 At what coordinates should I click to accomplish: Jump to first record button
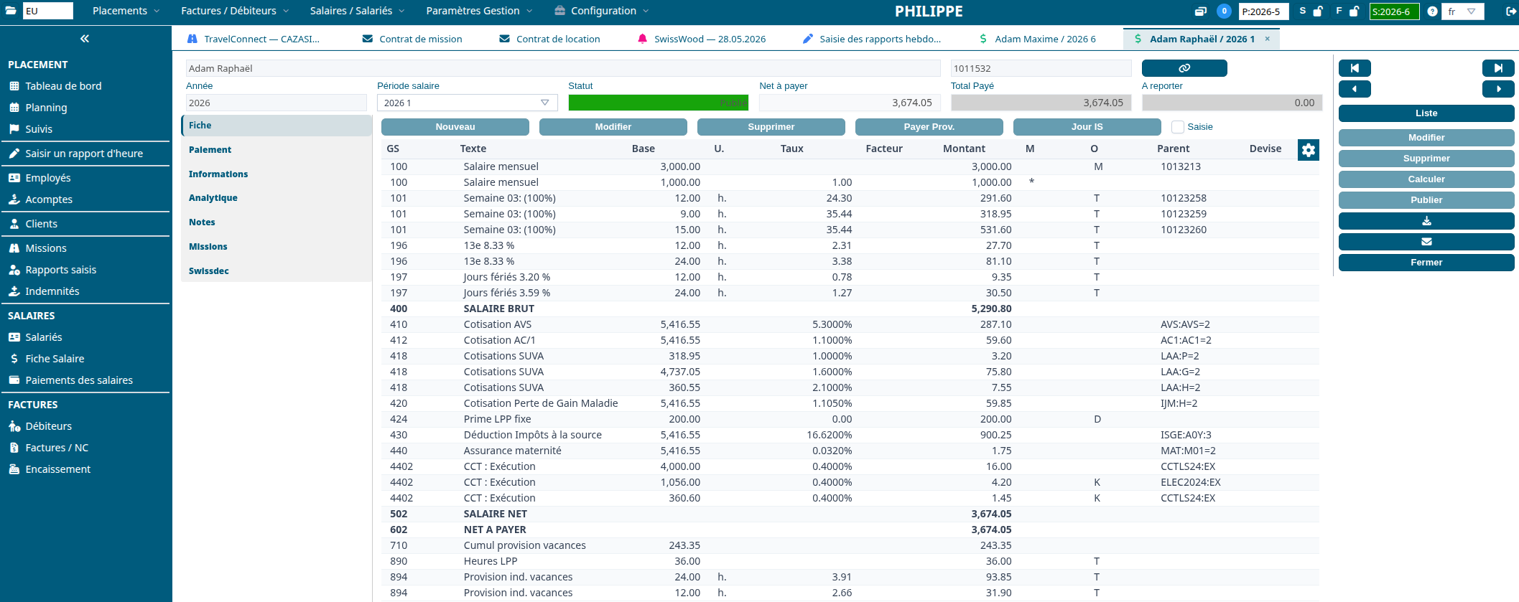pyautogui.click(x=1355, y=68)
